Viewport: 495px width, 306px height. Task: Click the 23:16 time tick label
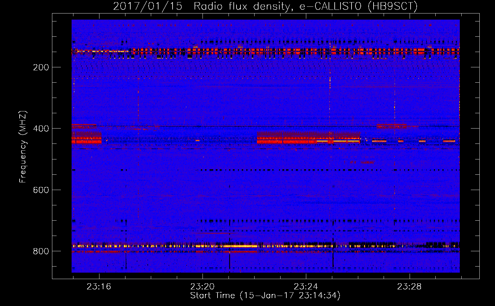(x=99, y=286)
